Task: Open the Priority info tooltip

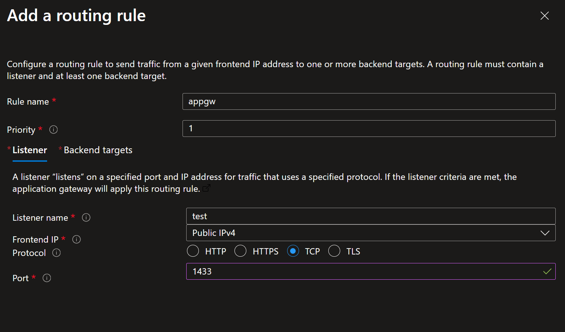Action: (53, 129)
